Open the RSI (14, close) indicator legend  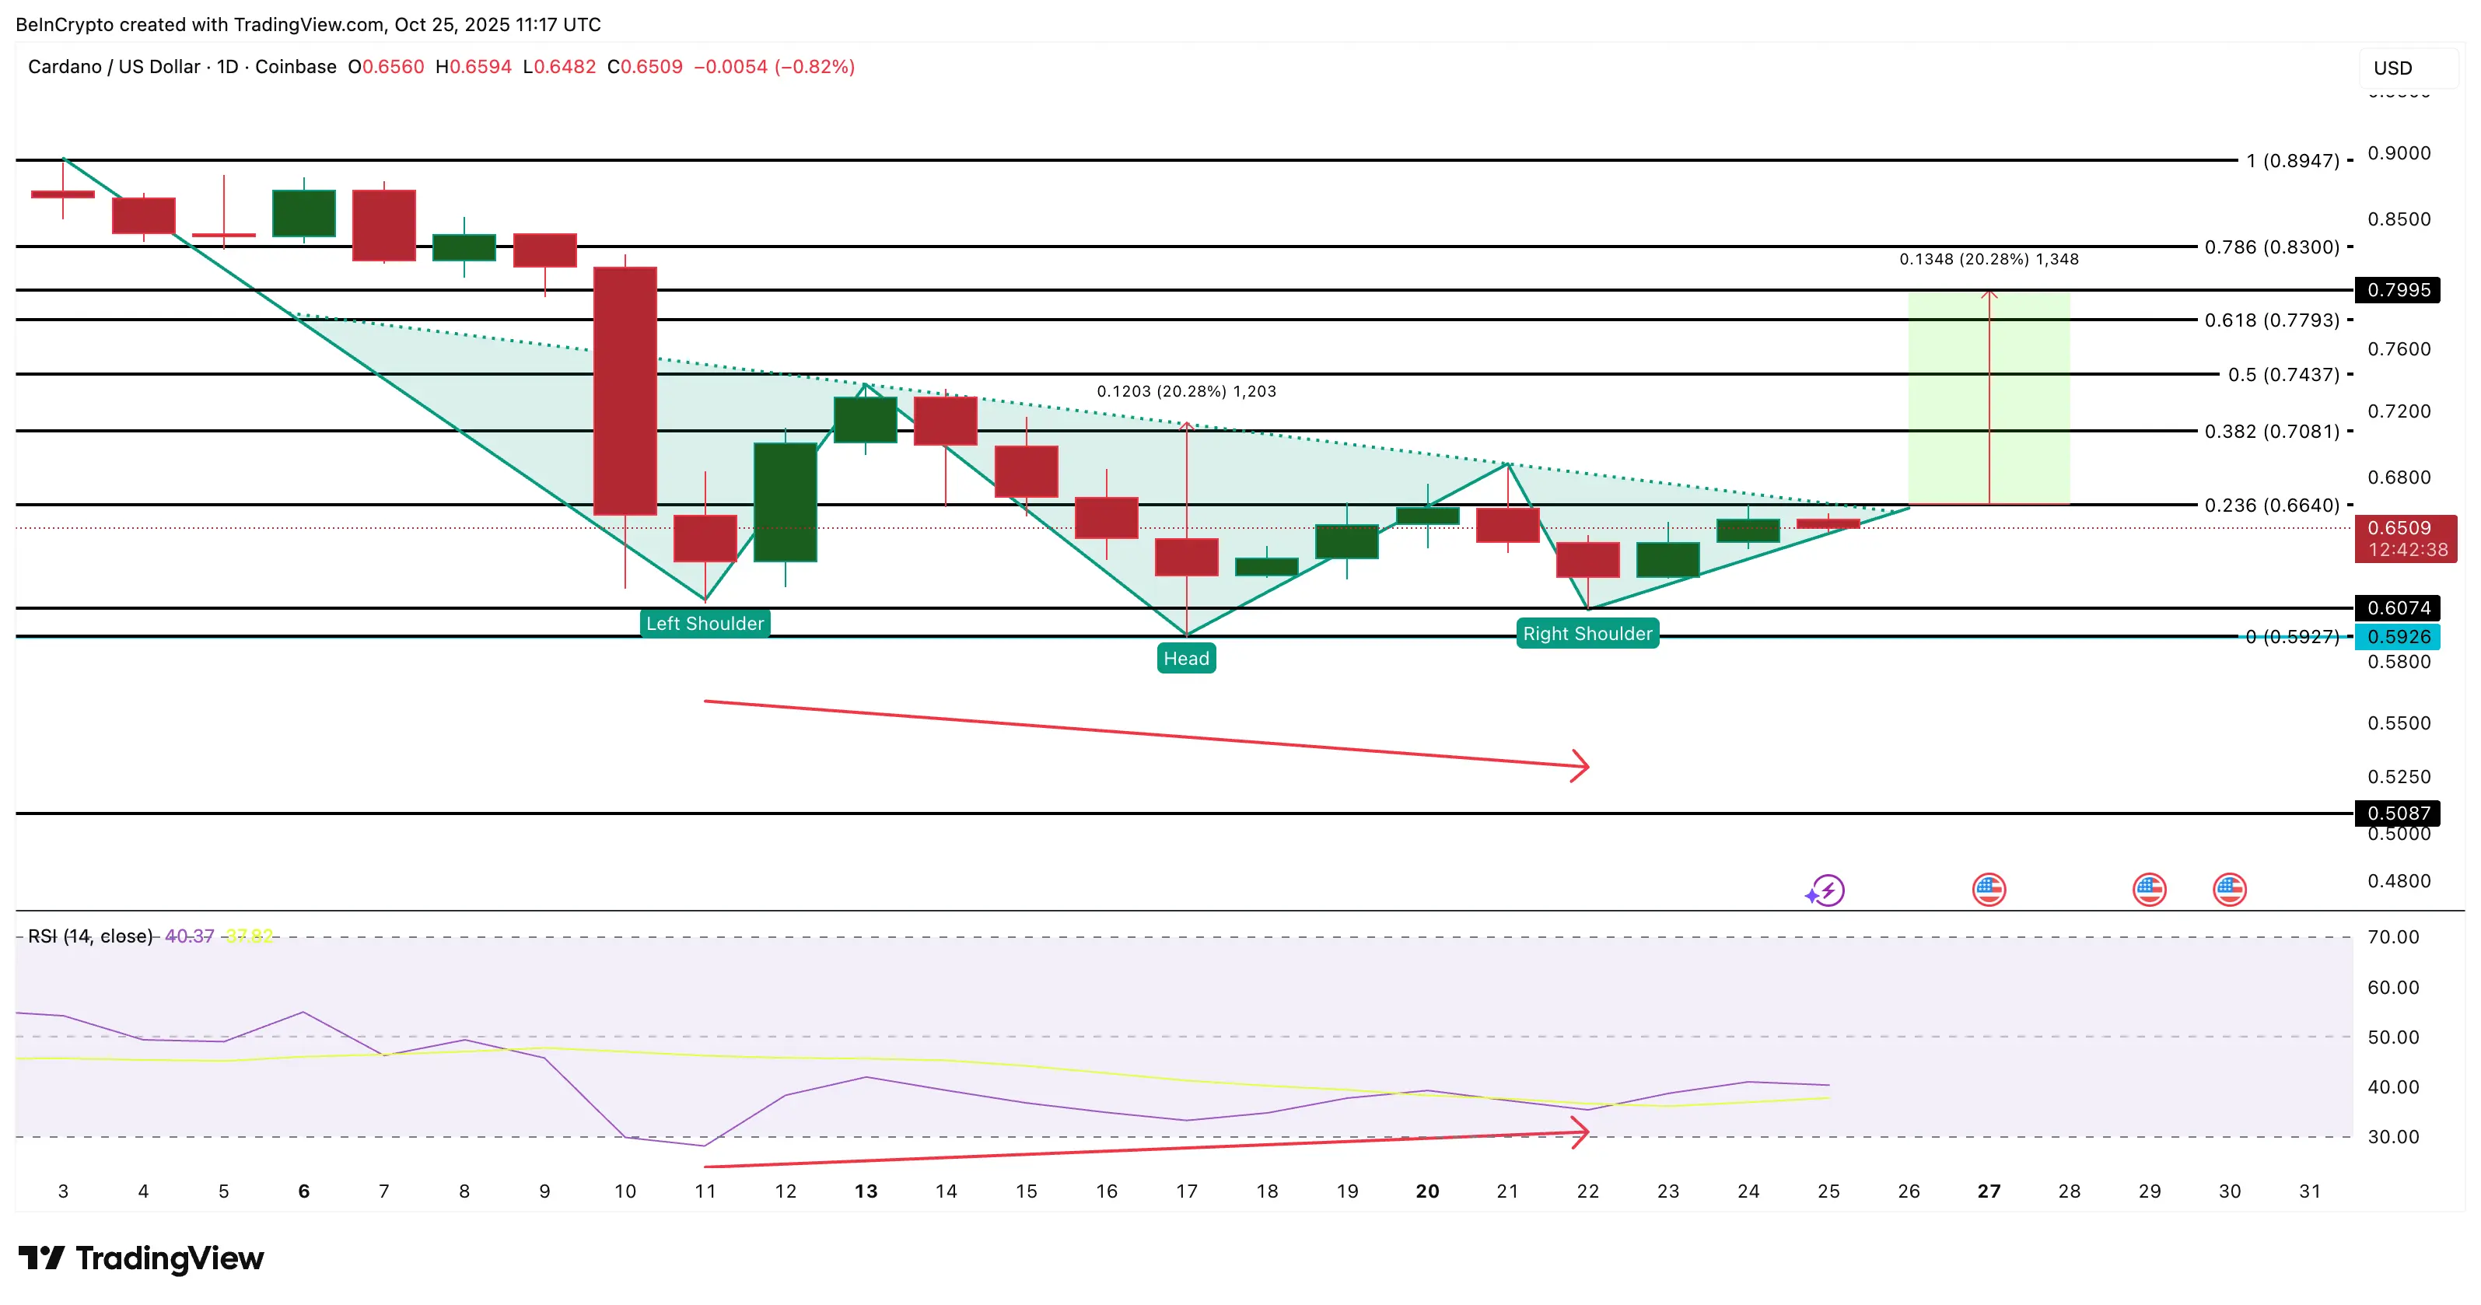[90, 936]
